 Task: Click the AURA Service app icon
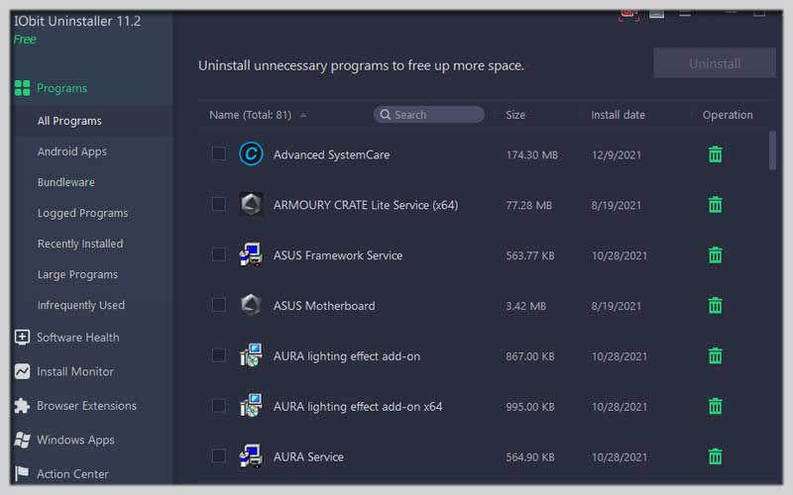click(x=251, y=455)
